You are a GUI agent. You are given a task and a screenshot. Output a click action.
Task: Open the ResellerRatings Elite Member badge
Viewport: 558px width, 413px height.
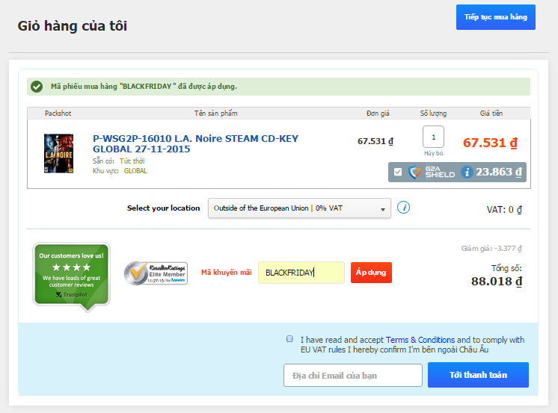tap(156, 273)
